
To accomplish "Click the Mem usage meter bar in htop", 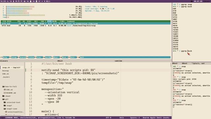I will click(42, 15).
